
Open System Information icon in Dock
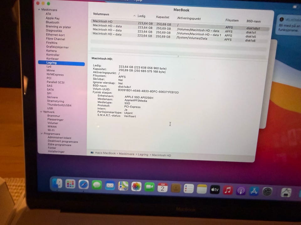click(286, 192)
